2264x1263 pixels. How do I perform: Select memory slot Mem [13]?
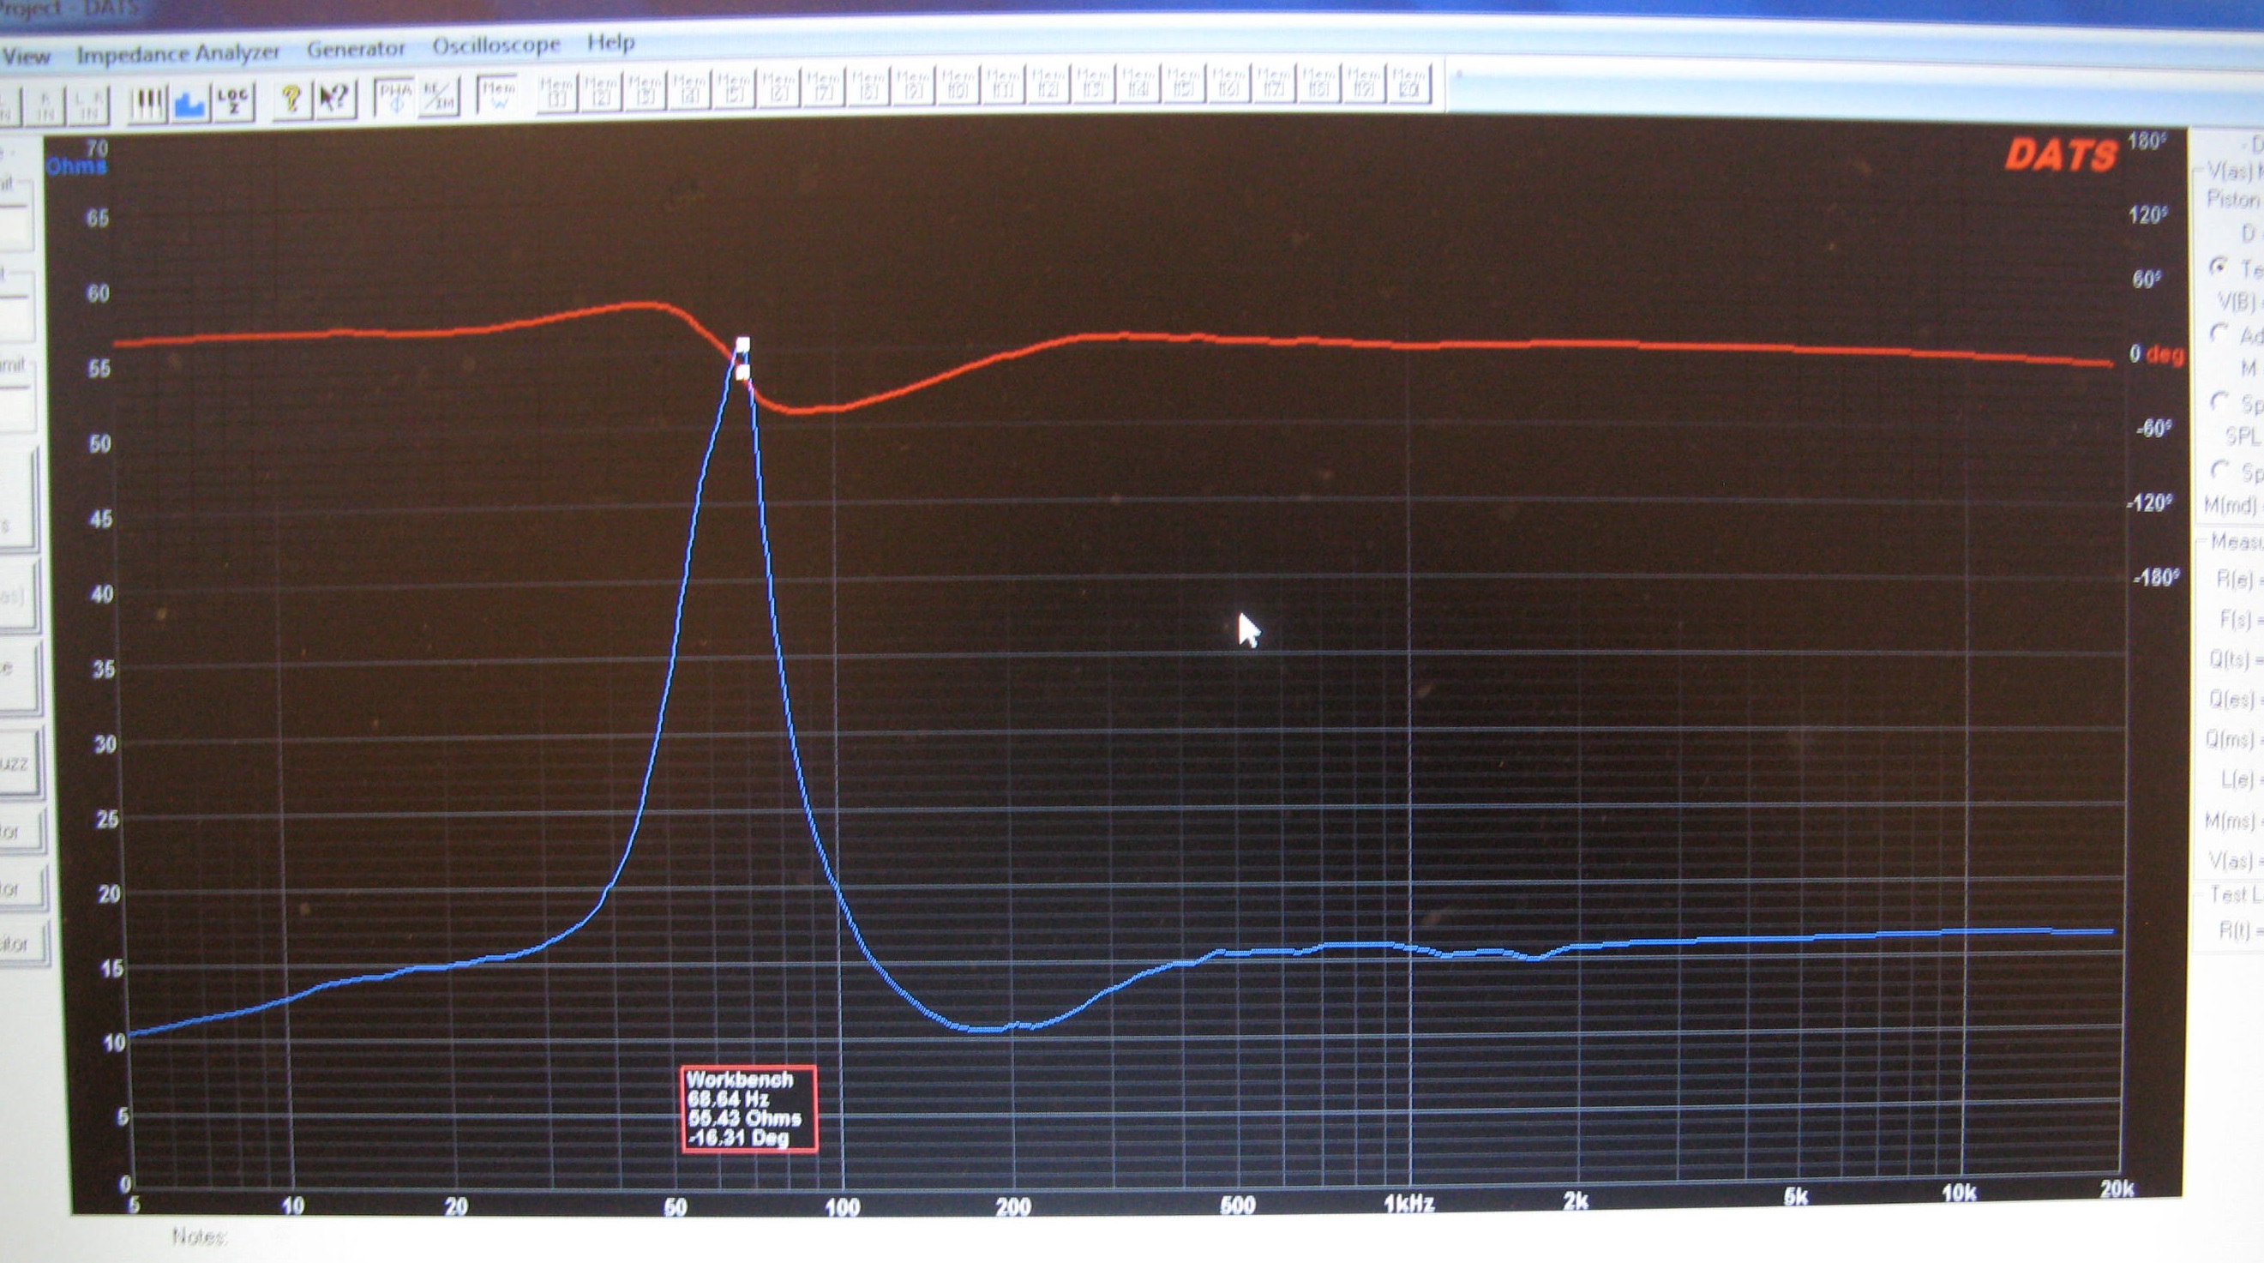[1094, 83]
